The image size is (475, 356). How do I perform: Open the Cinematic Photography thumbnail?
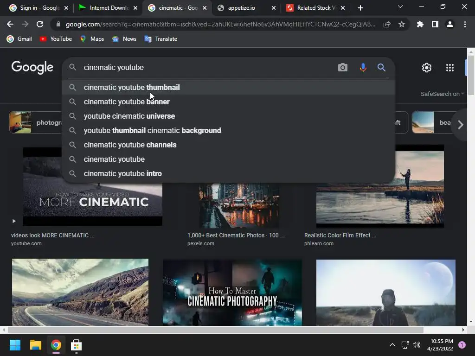coord(232,292)
